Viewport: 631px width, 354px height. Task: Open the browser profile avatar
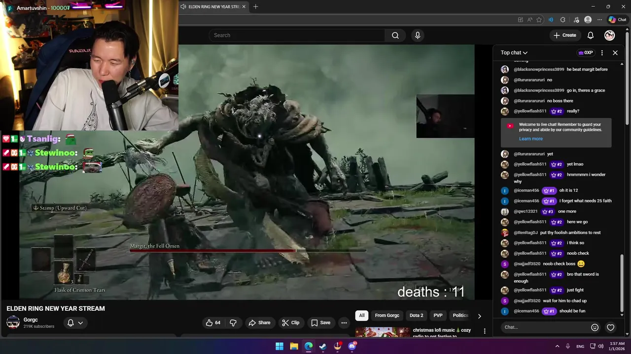(x=588, y=20)
